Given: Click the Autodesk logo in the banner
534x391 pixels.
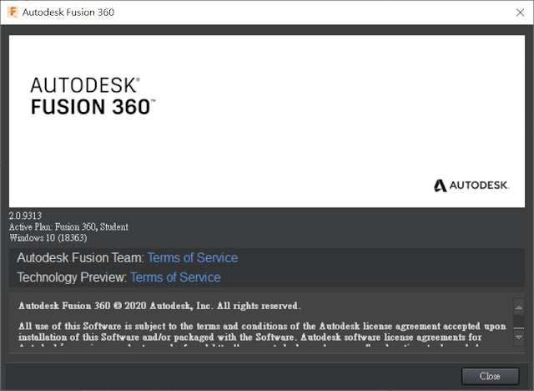Looking at the screenshot, I should tap(471, 185).
